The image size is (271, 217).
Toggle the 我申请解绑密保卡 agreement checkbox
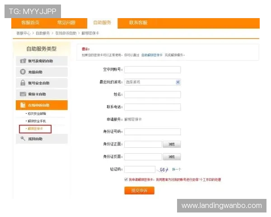click(126, 179)
